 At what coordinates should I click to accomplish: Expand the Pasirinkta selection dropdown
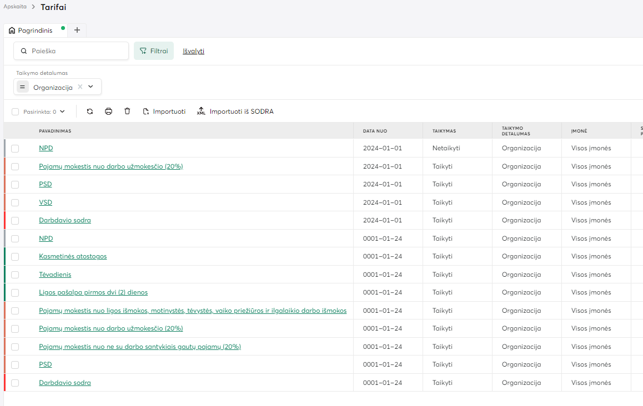(62, 111)
